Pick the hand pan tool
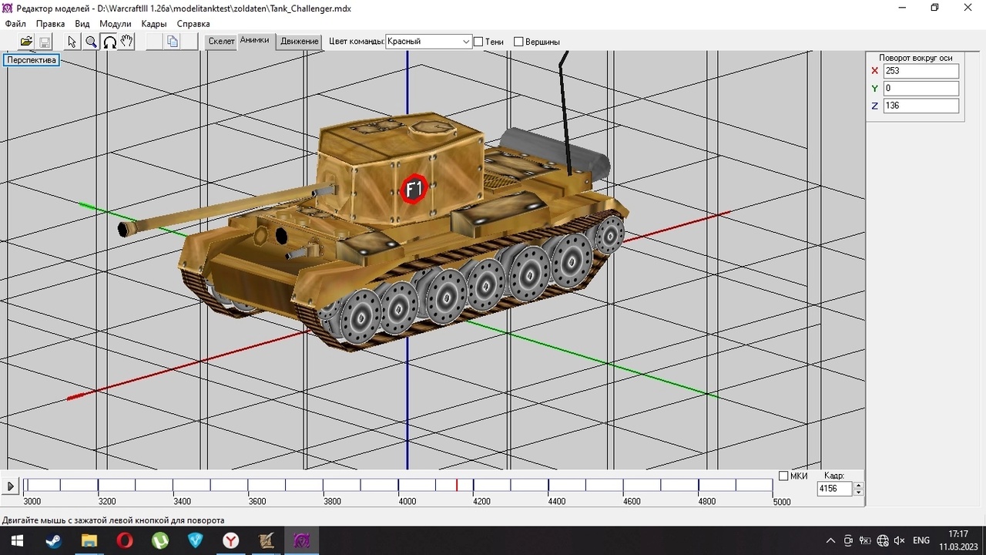 coord(127,42)
